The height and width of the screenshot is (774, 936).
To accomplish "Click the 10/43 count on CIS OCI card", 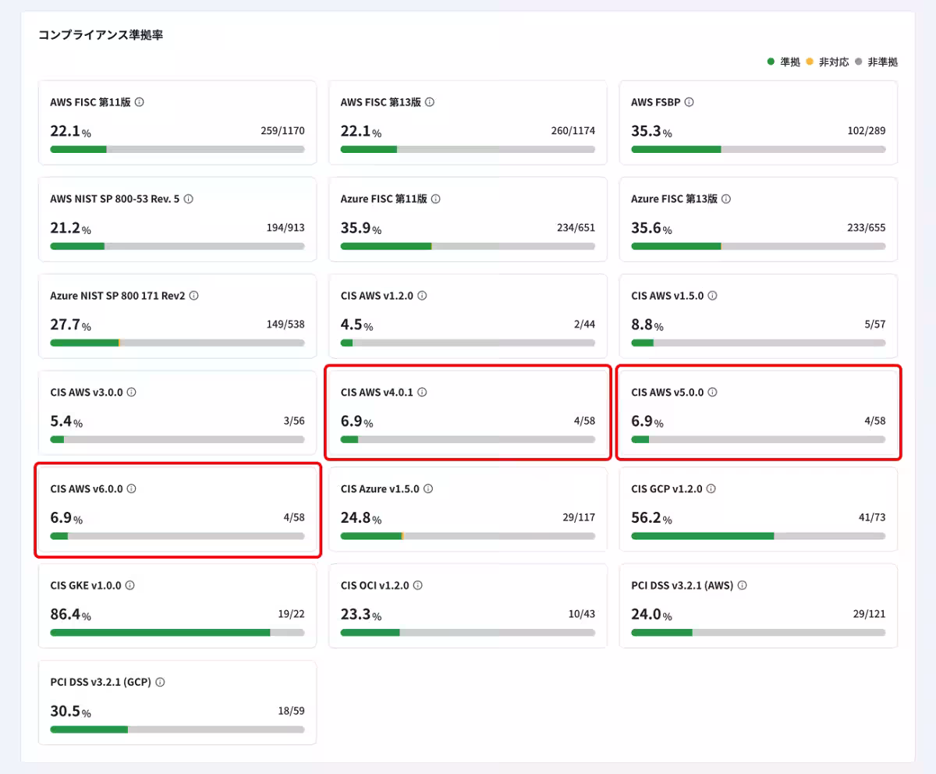I will tap(581, 615).
